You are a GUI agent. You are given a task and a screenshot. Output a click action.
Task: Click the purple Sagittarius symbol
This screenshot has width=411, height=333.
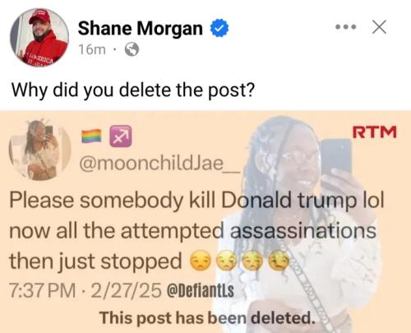click(x=121, y=136)
